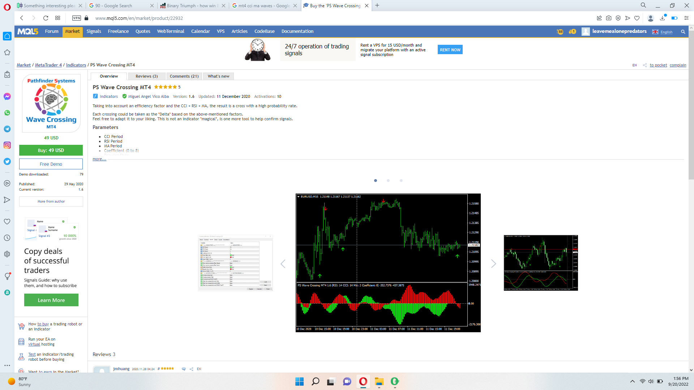The width and height of the screenshot is (694, 390).
Task: Open Instagram sidebar icon
Action: tap(7, 145)
